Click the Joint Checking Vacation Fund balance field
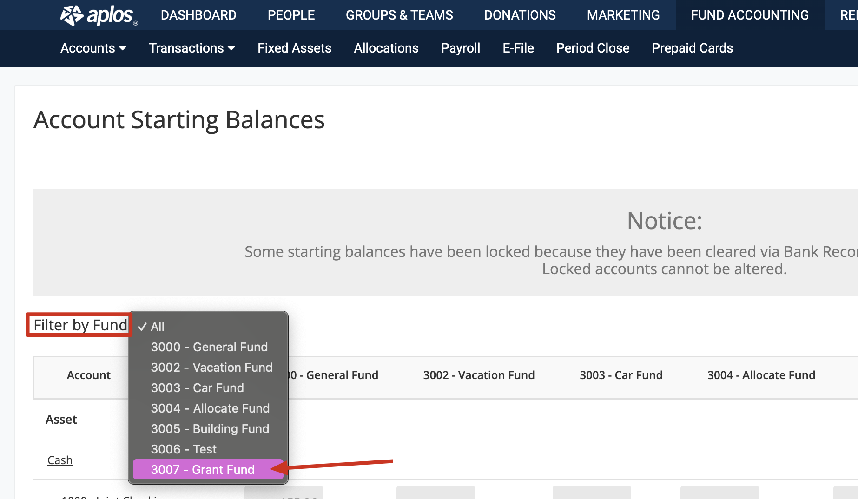Screen dimensions: 858x499 click(x=436, y=492)
